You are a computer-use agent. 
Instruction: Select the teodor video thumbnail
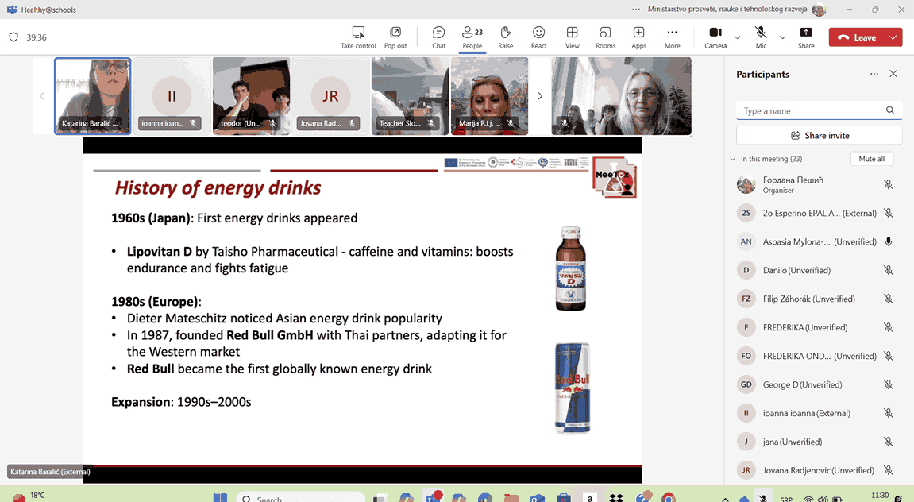251,96
